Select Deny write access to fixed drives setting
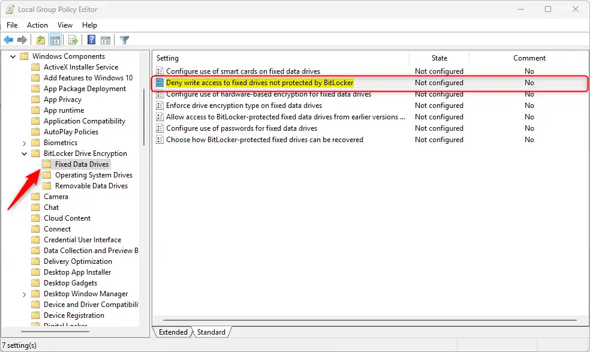The height and width of the screenshot is (352, 590). 260,82
